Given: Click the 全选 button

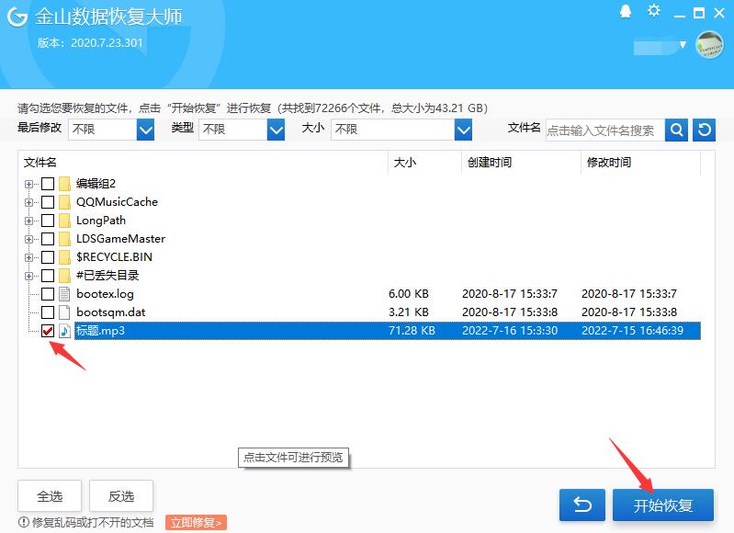Looking at the screenshot, I should click(50, 496).
